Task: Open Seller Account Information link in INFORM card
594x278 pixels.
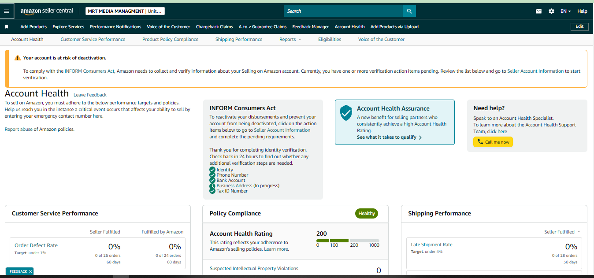Action: point(282,130)
